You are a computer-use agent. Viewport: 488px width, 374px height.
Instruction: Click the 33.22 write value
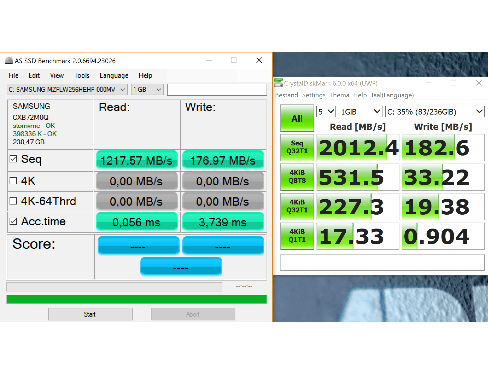coord(443,177)
